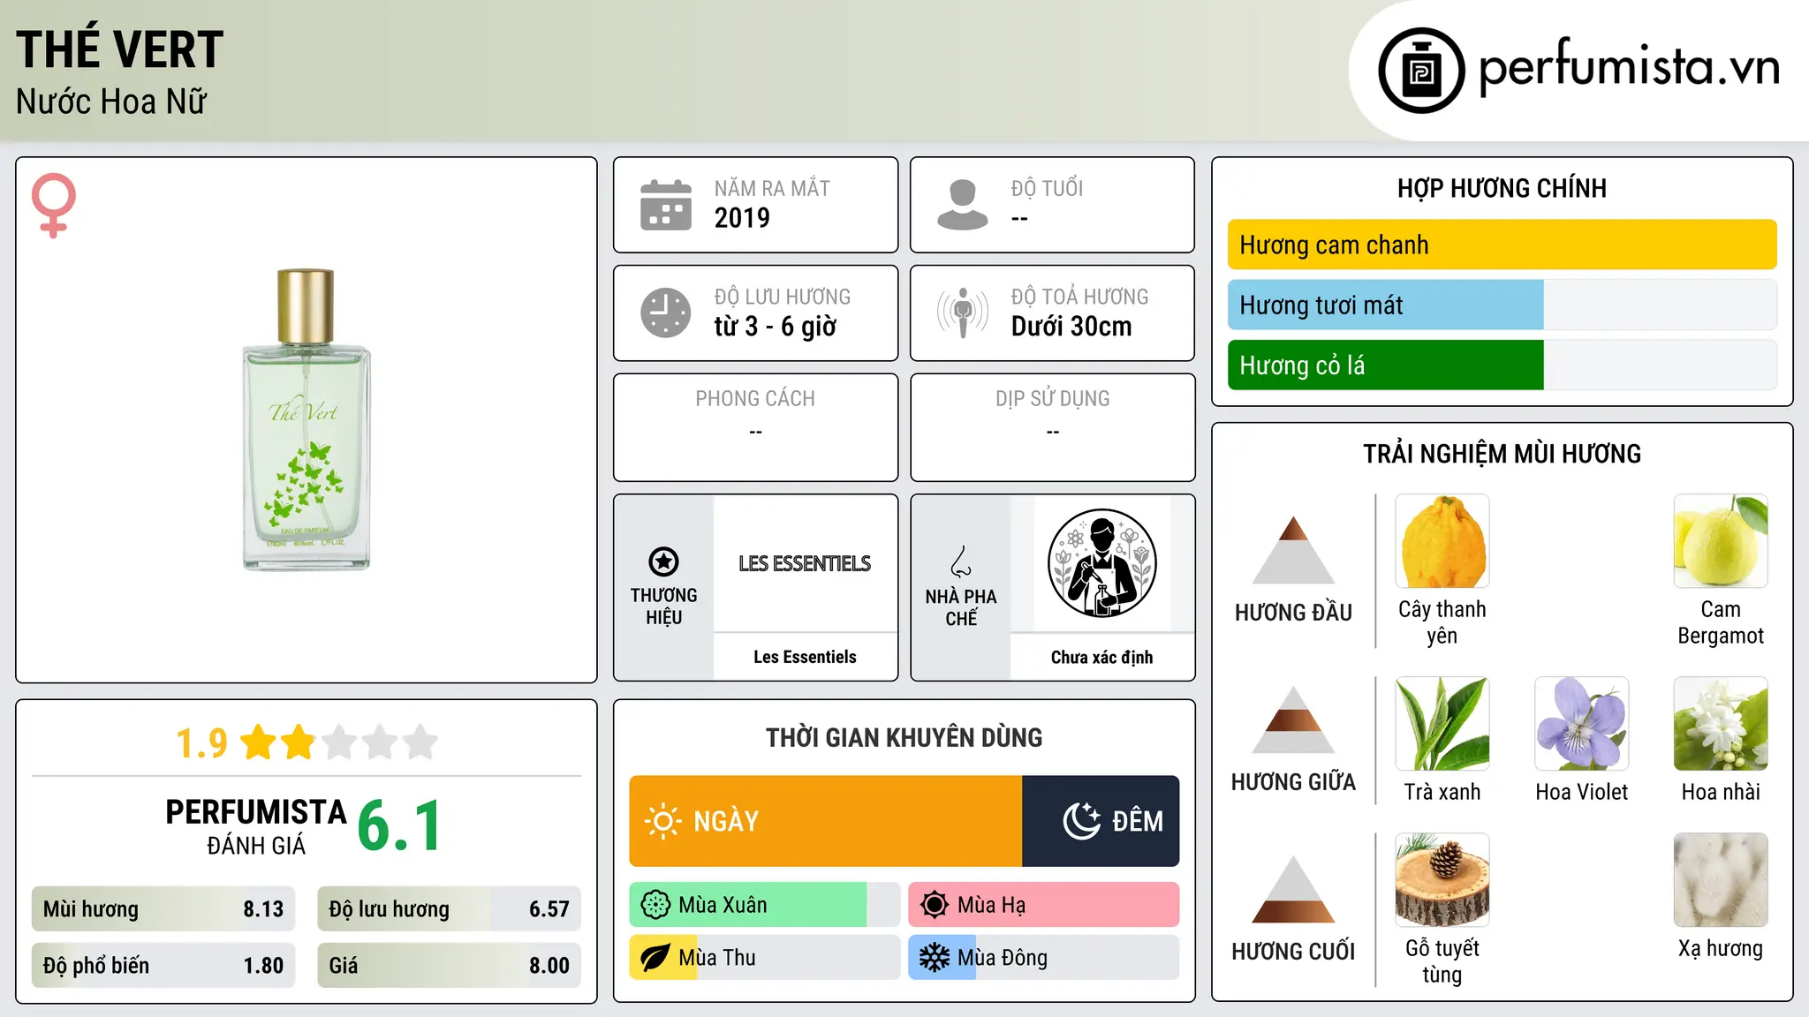This screenshot has height=1017, width=1809.
Task: Click the Hương cuối label
Action: [1293, 952]
